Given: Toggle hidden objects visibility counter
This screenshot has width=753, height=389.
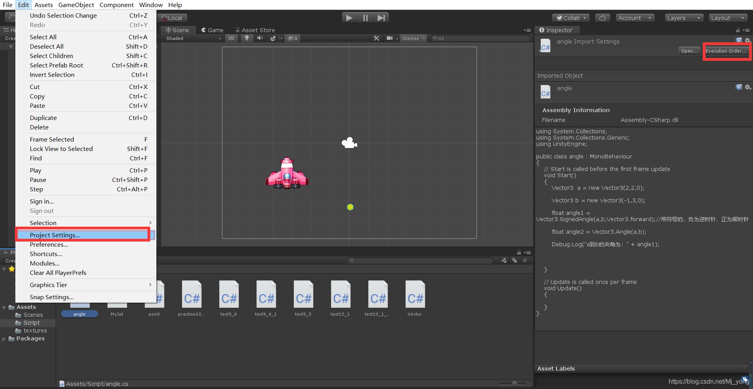Looking at the screenshot, I should (293, 38).
